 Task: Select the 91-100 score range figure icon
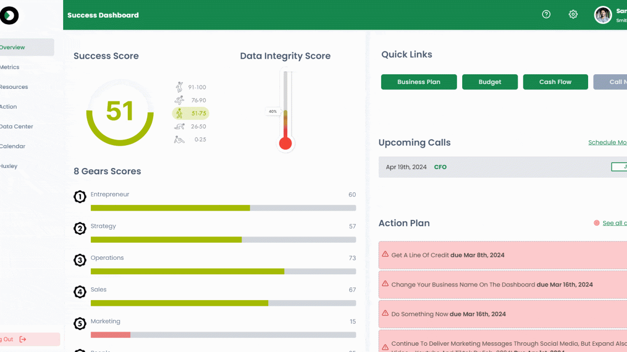click(179, 87)
